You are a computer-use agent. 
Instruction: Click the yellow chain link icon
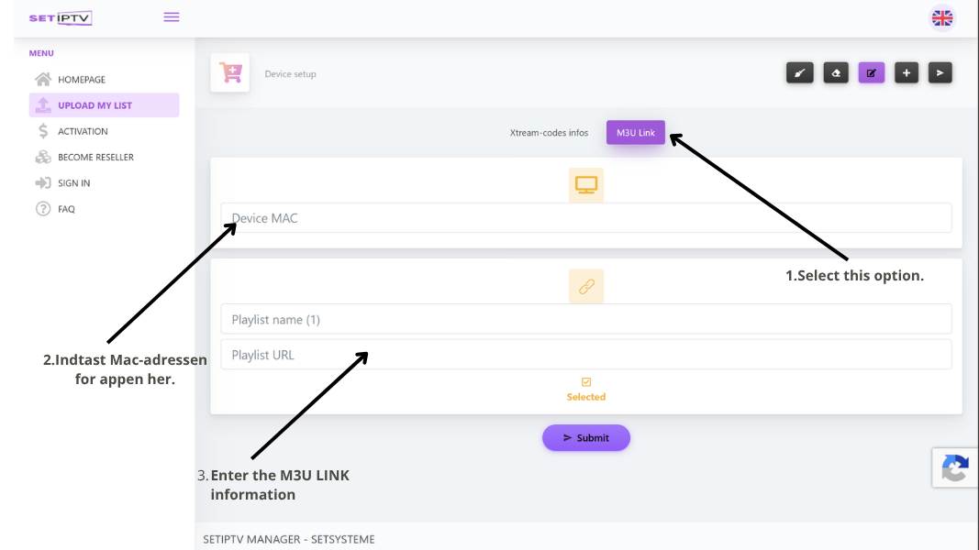coord(586,286)
